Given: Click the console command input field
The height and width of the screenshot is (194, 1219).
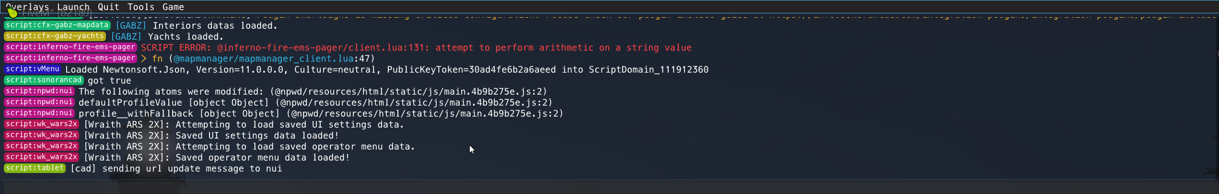Looking at the screenshot, I should (609, 187).
